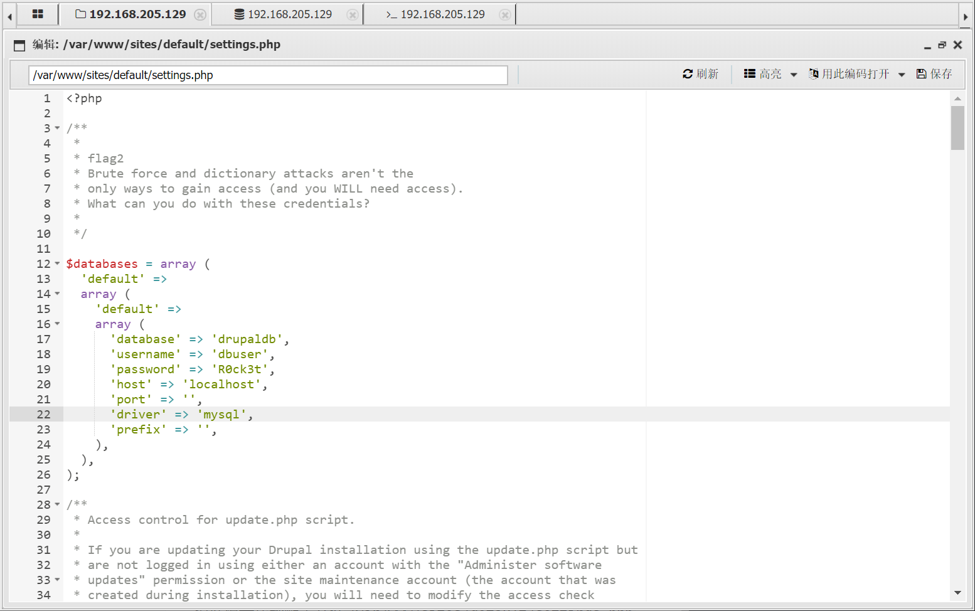Screen dimensions: 975x611
Task: Close the terminal tab
Action: point(504,14)
